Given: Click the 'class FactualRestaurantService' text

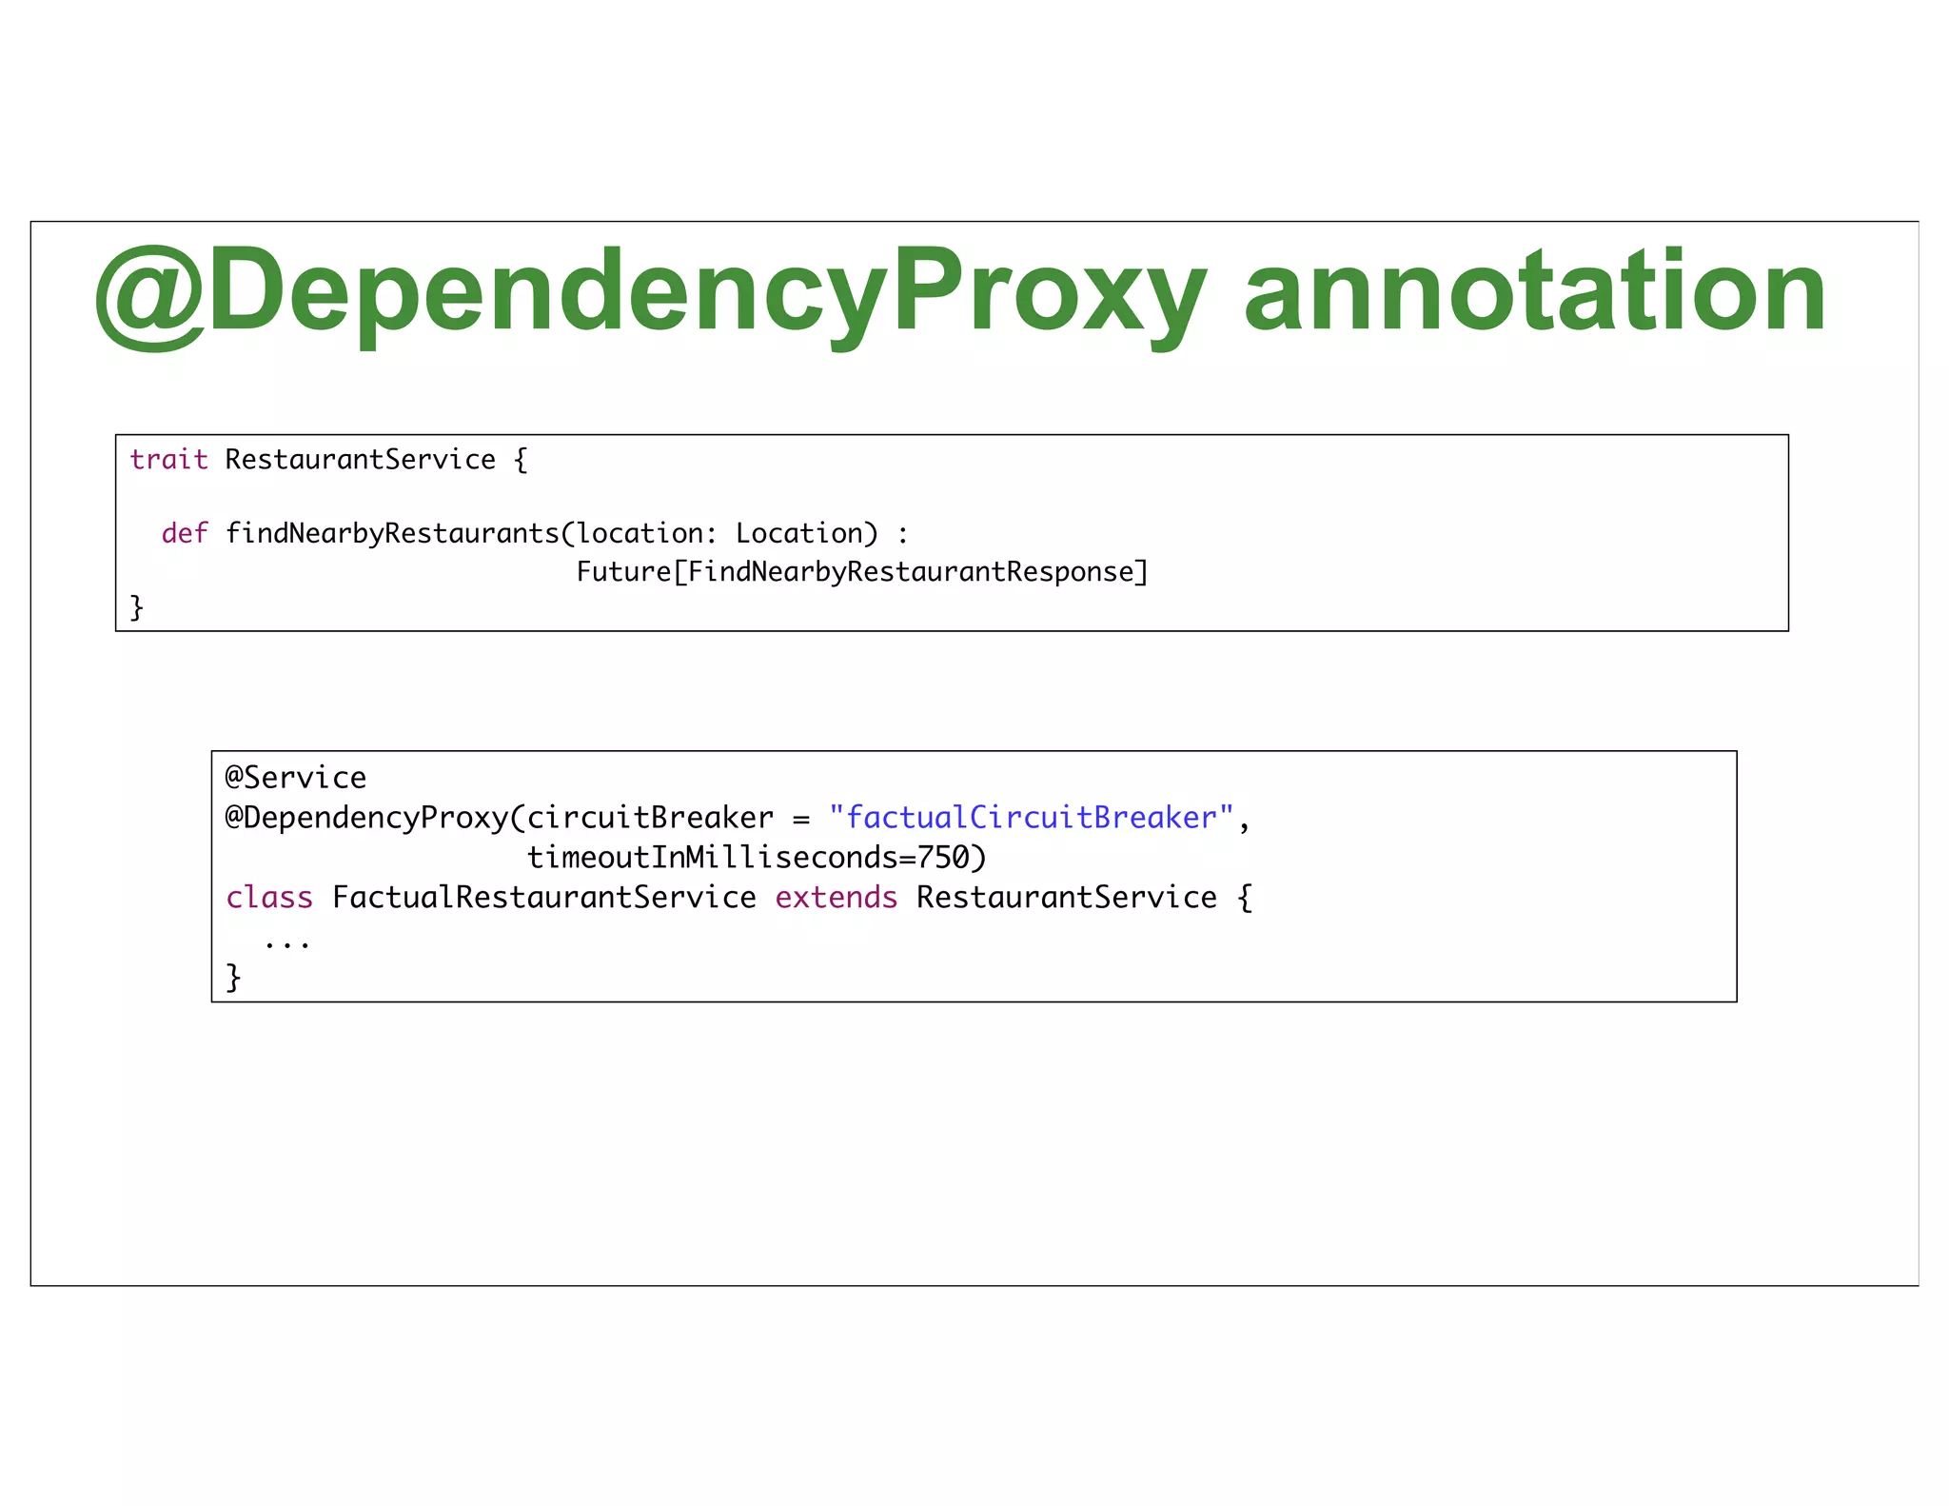Looking at the screenshot, I should pyautogui.click(x=491, y=898).
